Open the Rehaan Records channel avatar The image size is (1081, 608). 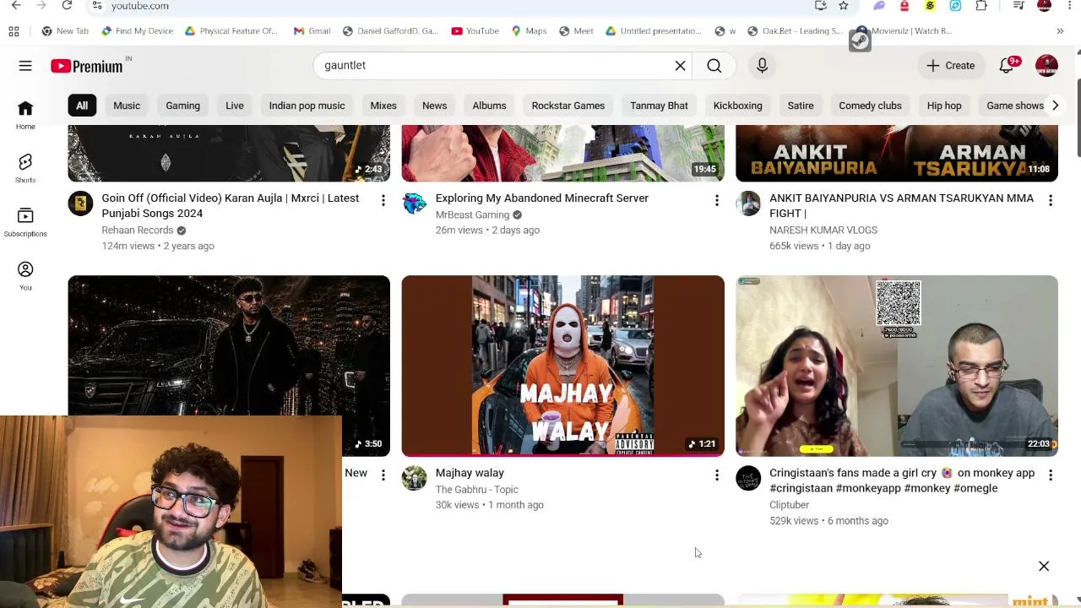80,204
